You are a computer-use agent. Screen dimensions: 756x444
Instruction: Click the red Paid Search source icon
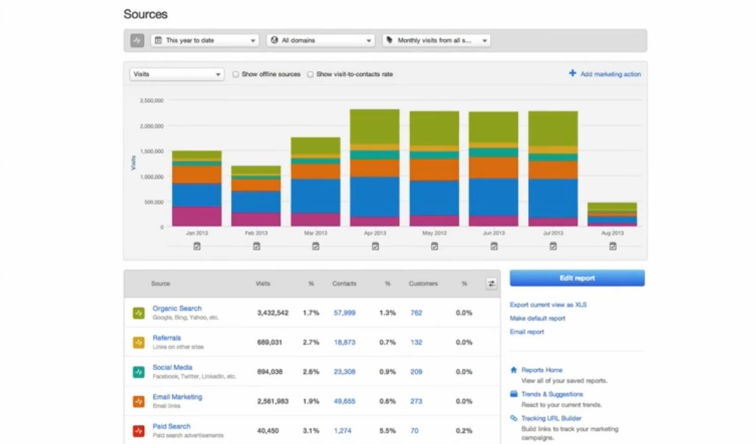138,431
